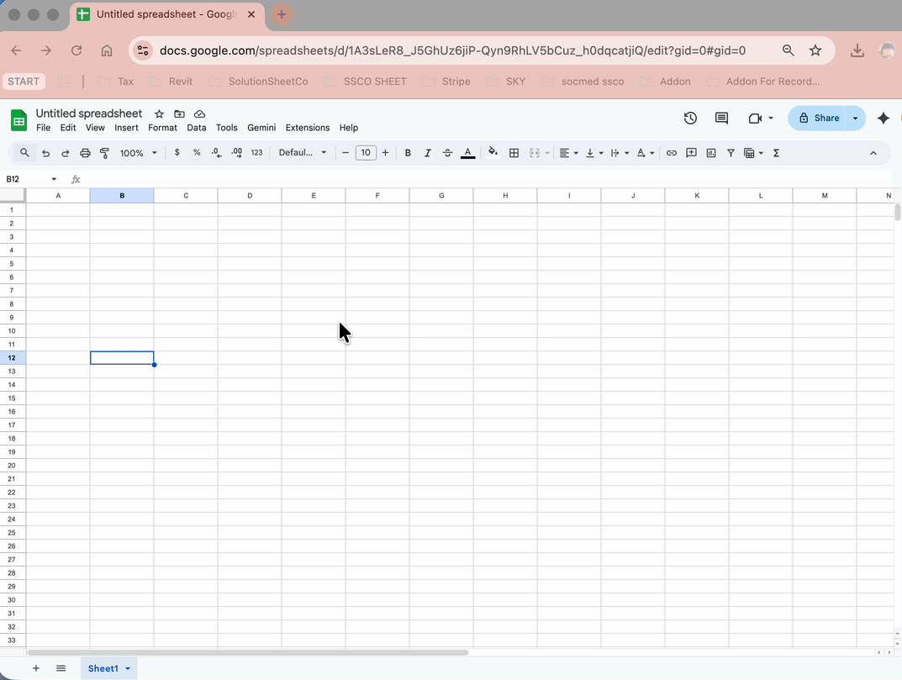Click the Share button
902x680 pixels.
(818, 119)
